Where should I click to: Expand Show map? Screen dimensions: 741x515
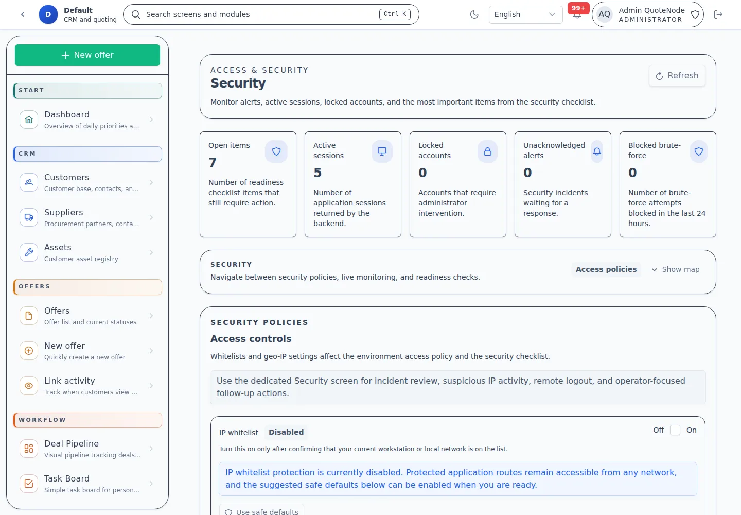[x=676, y=269]
